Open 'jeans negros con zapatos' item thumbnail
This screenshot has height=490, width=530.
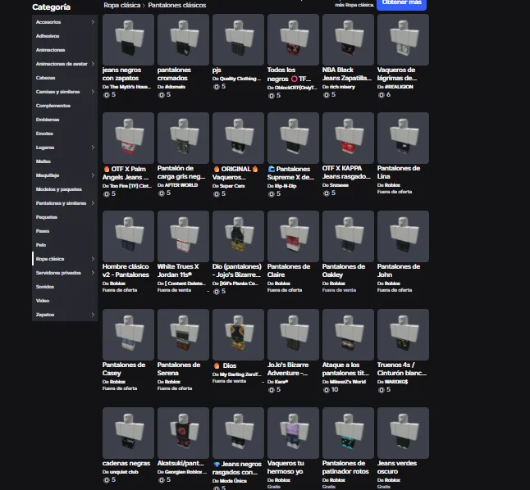pos(128,39)
